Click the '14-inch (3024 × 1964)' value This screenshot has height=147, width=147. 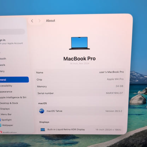click(108, 130)
